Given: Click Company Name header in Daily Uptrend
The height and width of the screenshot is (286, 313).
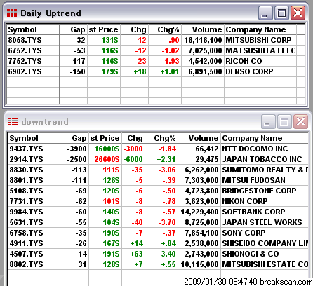Looking at the screenshot, I should pos(260,29).
